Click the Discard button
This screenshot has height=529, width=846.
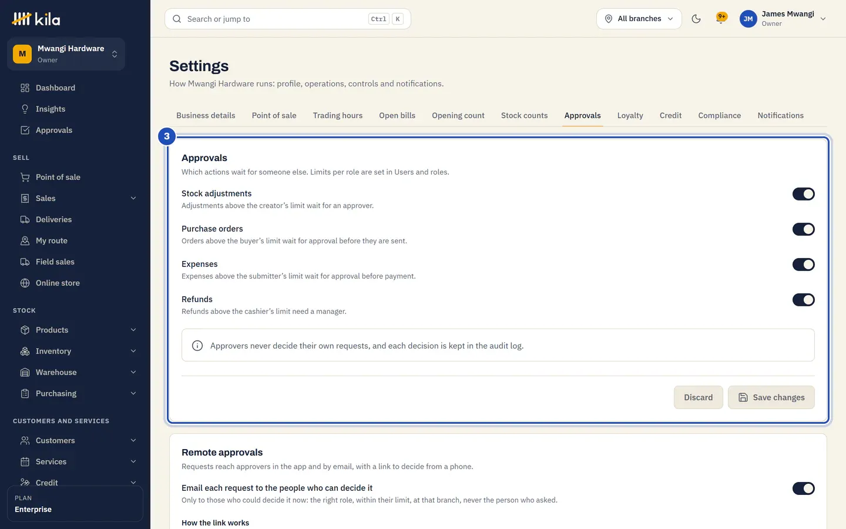(x=698, y=397)
